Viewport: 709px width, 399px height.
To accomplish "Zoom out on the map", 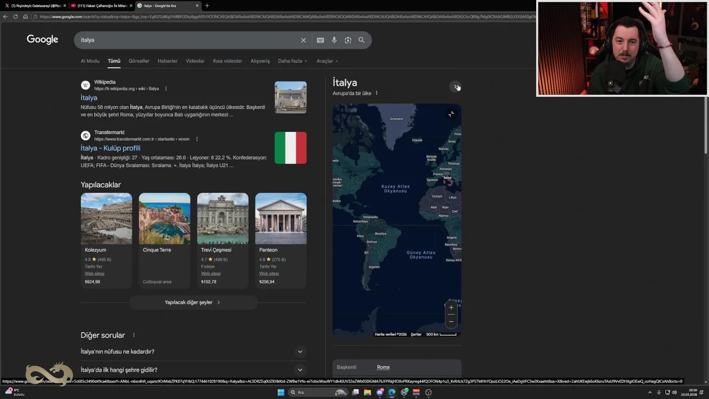I will pos(451,321).
